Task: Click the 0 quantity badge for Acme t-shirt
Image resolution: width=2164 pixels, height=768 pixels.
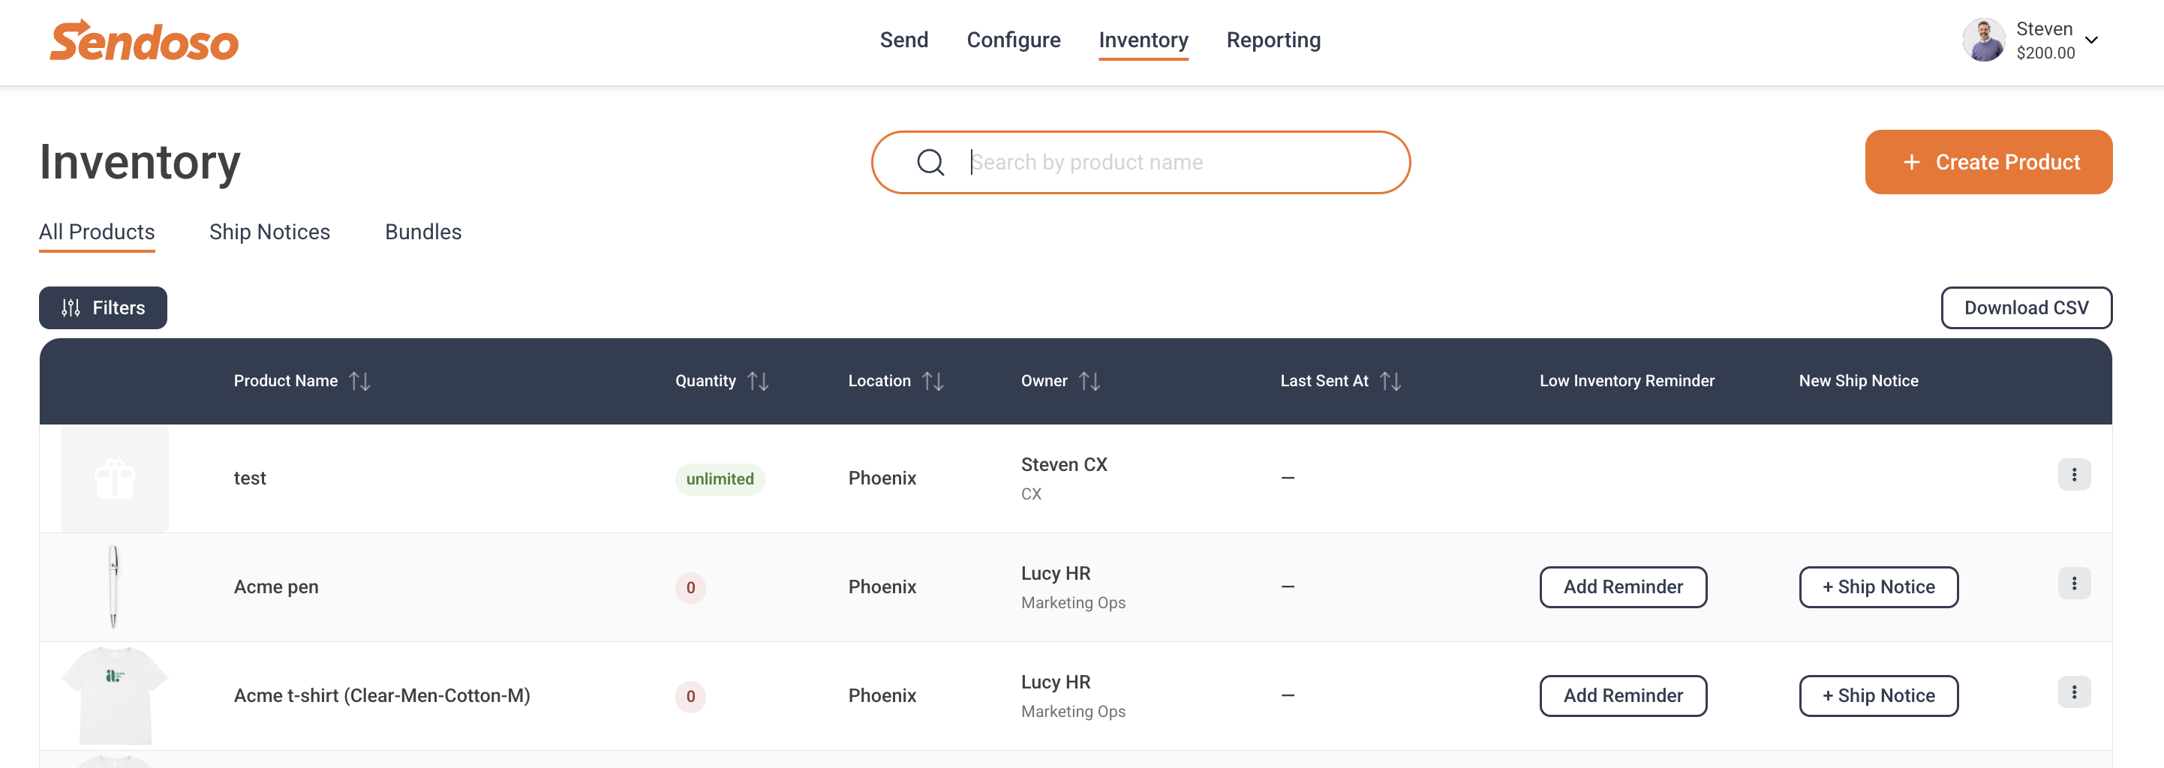Action: (x=690, y=697)
